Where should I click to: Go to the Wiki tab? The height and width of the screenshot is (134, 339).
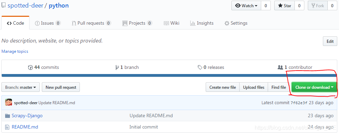click(171, 23)
